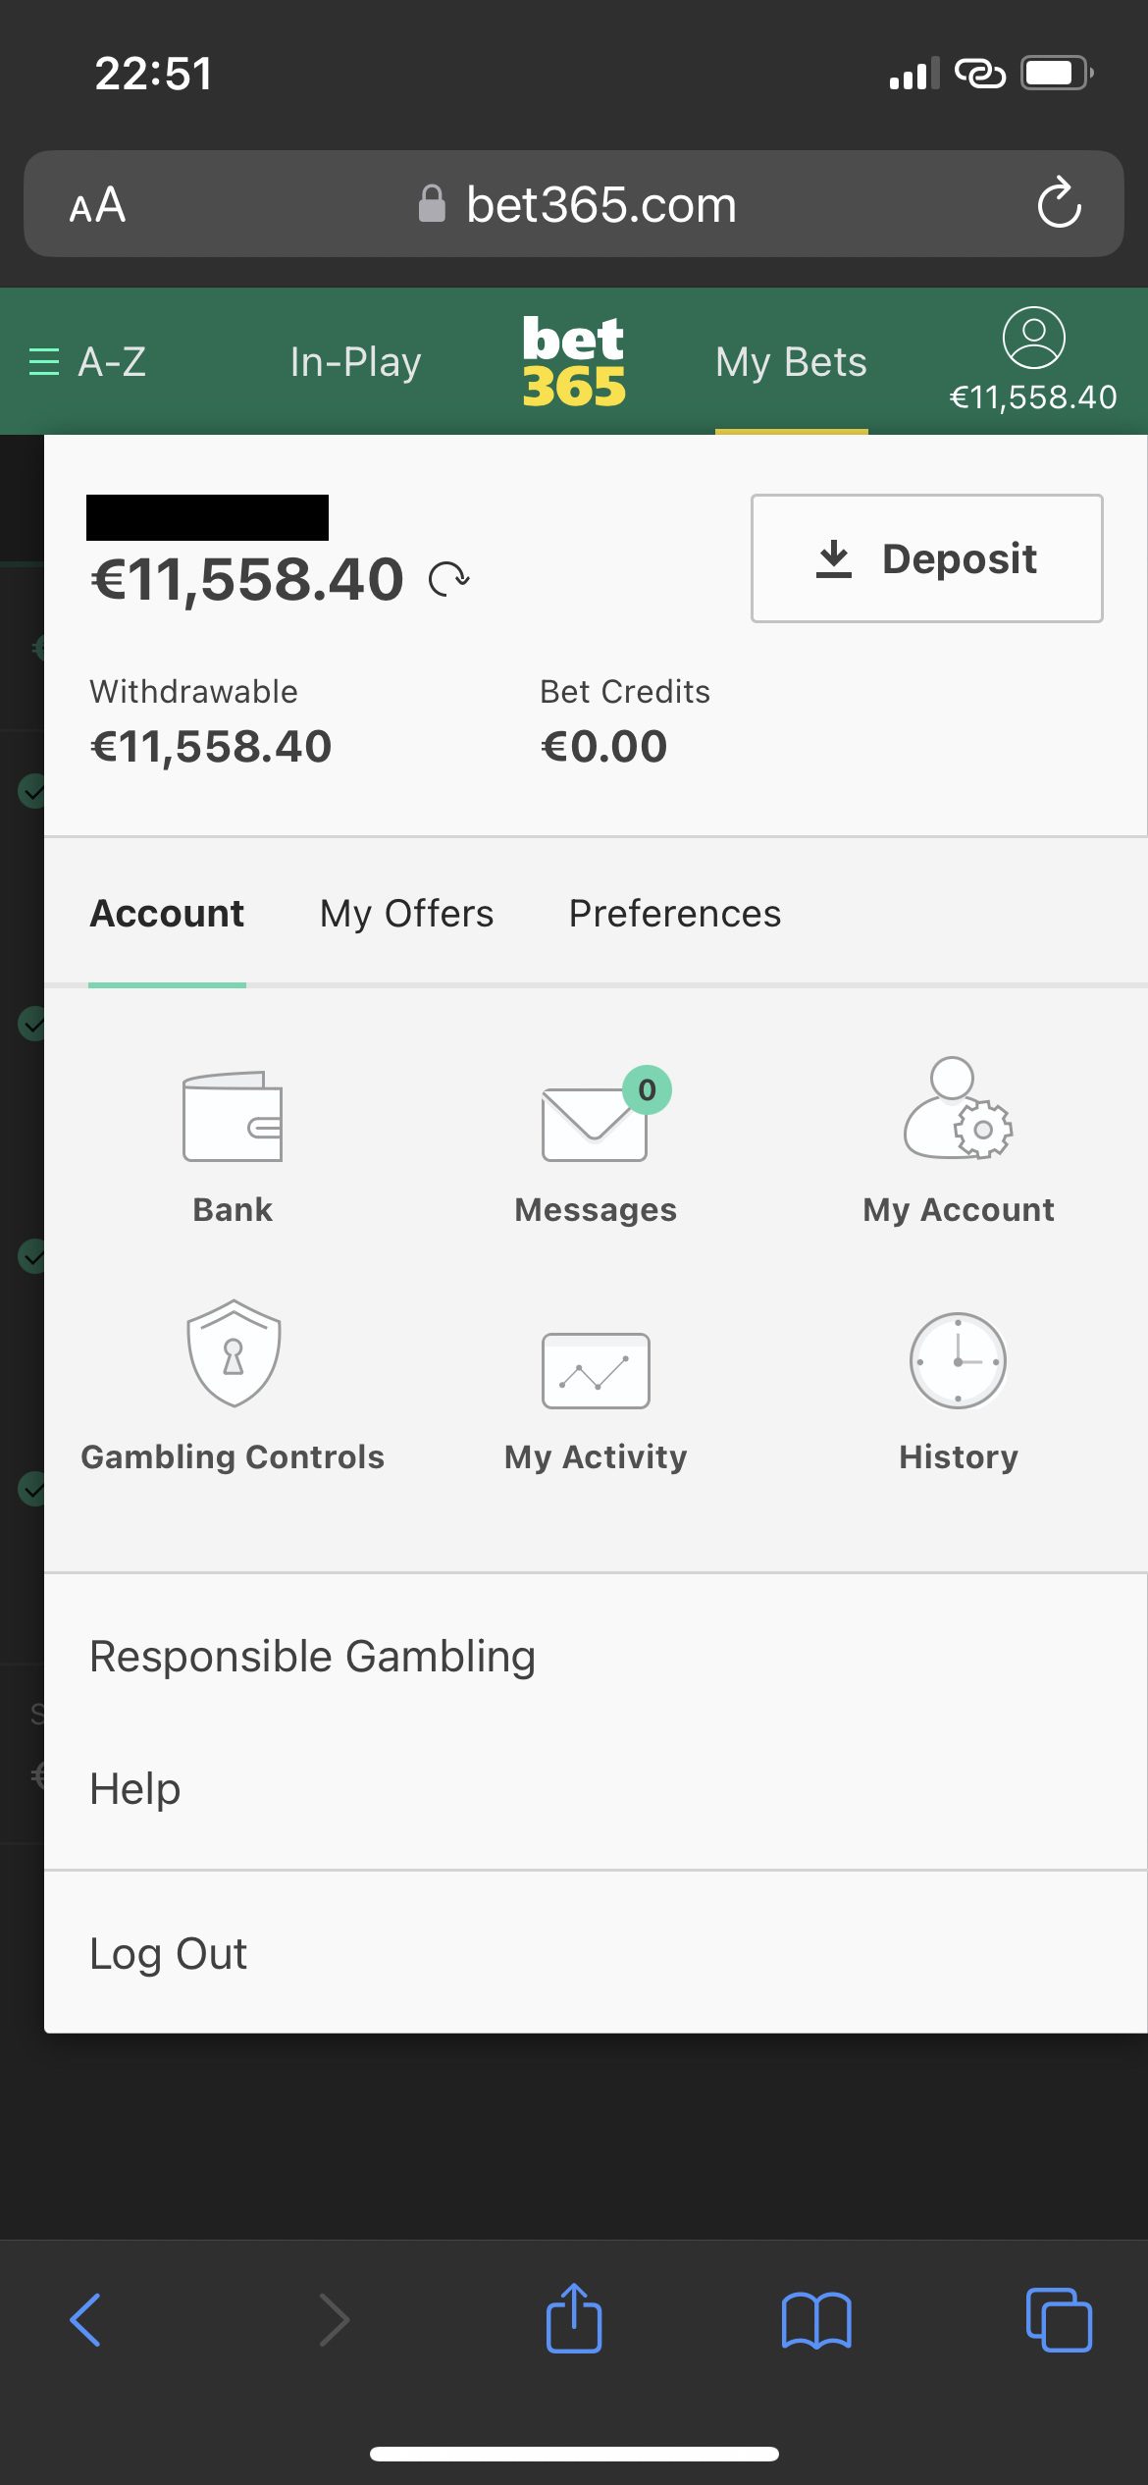Open My Account settings icon
Image resolution: width=1148 pixels, height=2485 pixels.
(958, 1109)
